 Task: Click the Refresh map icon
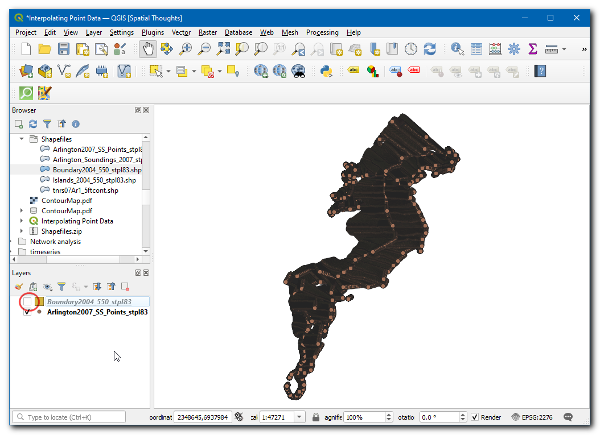coord(430,49)
